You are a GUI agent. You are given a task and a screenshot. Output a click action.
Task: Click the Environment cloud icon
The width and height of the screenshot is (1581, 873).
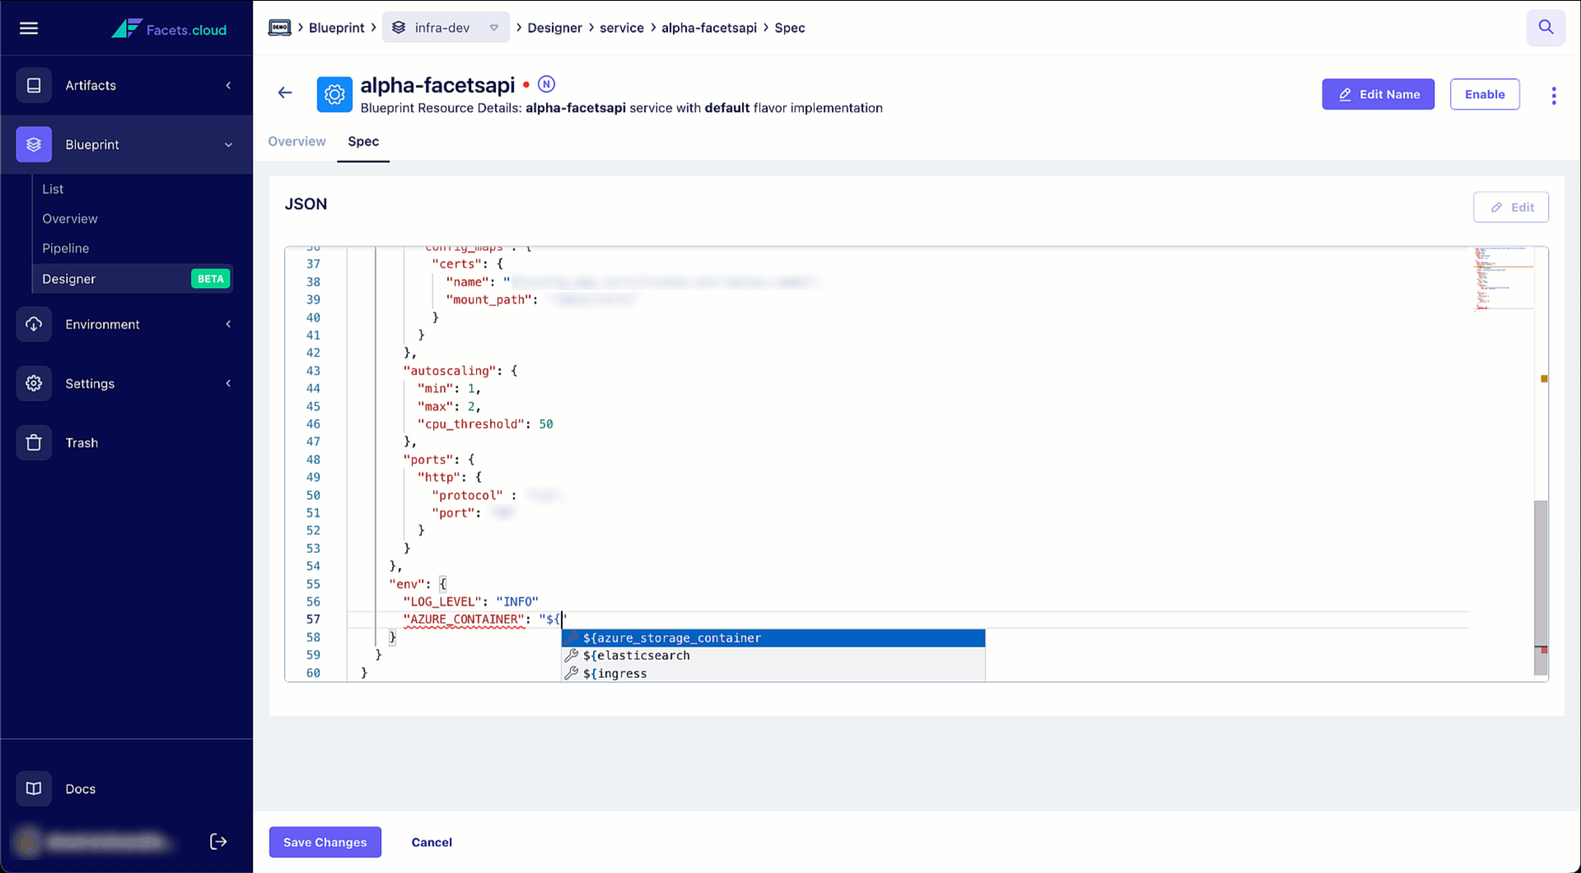tap(34, 324)
